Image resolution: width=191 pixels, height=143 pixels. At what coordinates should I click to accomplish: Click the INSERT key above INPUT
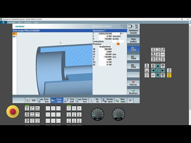pos(169,71)
